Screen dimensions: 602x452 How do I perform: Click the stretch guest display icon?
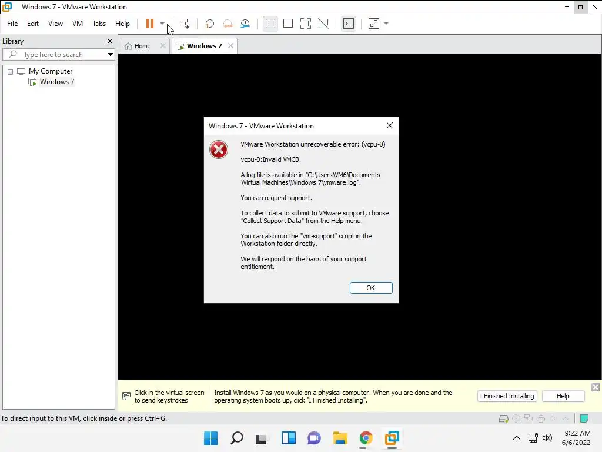tap(374, 24)
